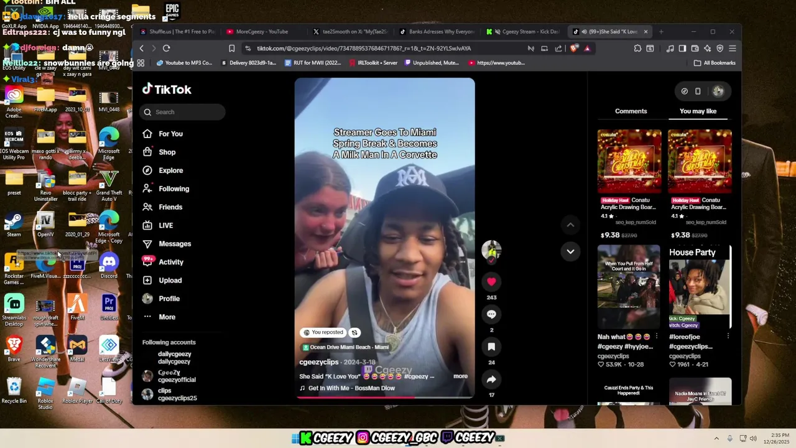The image size is (796, 448).
Task: Save the video with the bookmark icon
Action: tap(491, 347)
